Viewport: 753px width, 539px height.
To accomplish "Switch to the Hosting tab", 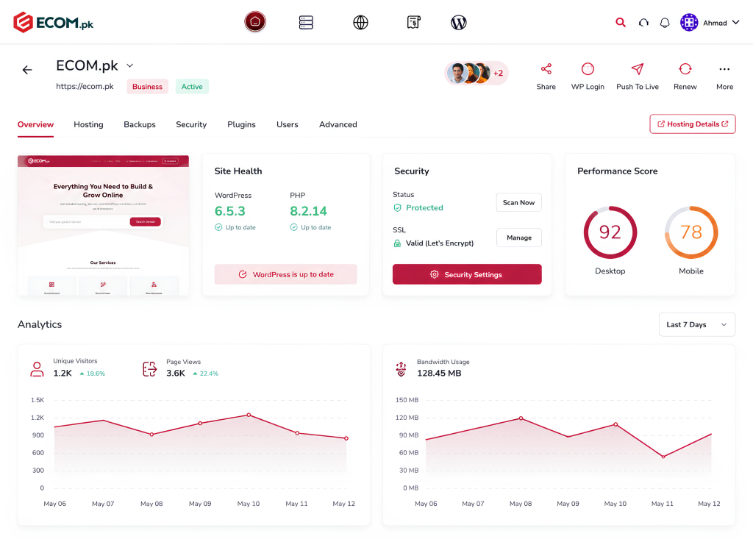I will pos(88,124).
